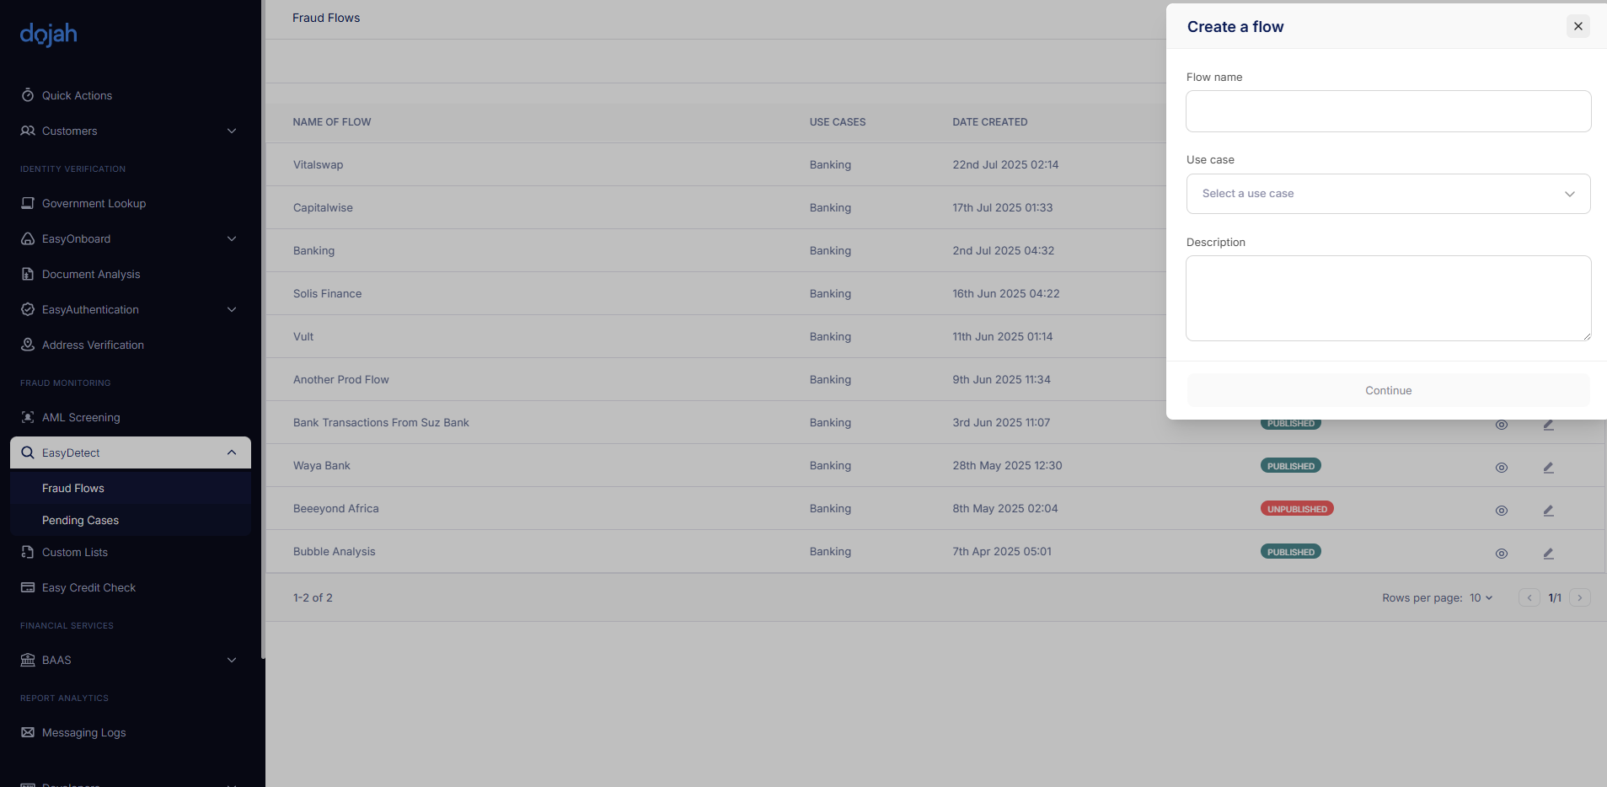The width and height of the screenshot is (1607, 787).
Task: Open Easy Credit Check page
Action: [88, 587]
